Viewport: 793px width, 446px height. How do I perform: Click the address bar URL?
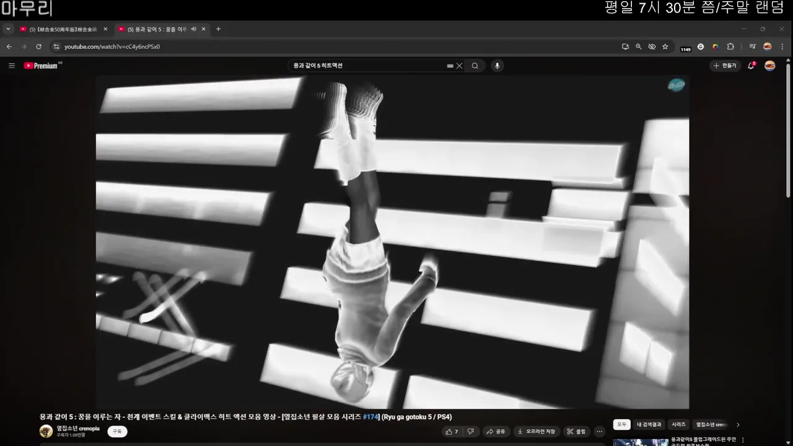(x=112, y=46)
